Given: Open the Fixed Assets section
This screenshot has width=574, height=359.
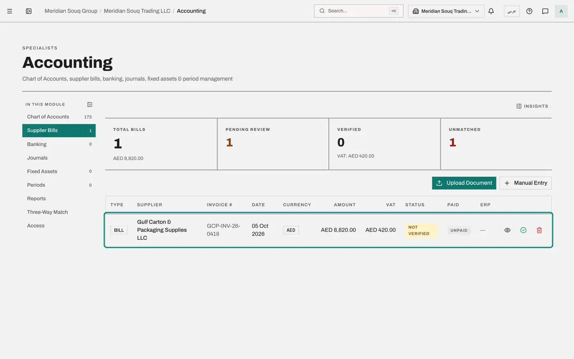Looking at the screenshot, I should click(59, 171).
